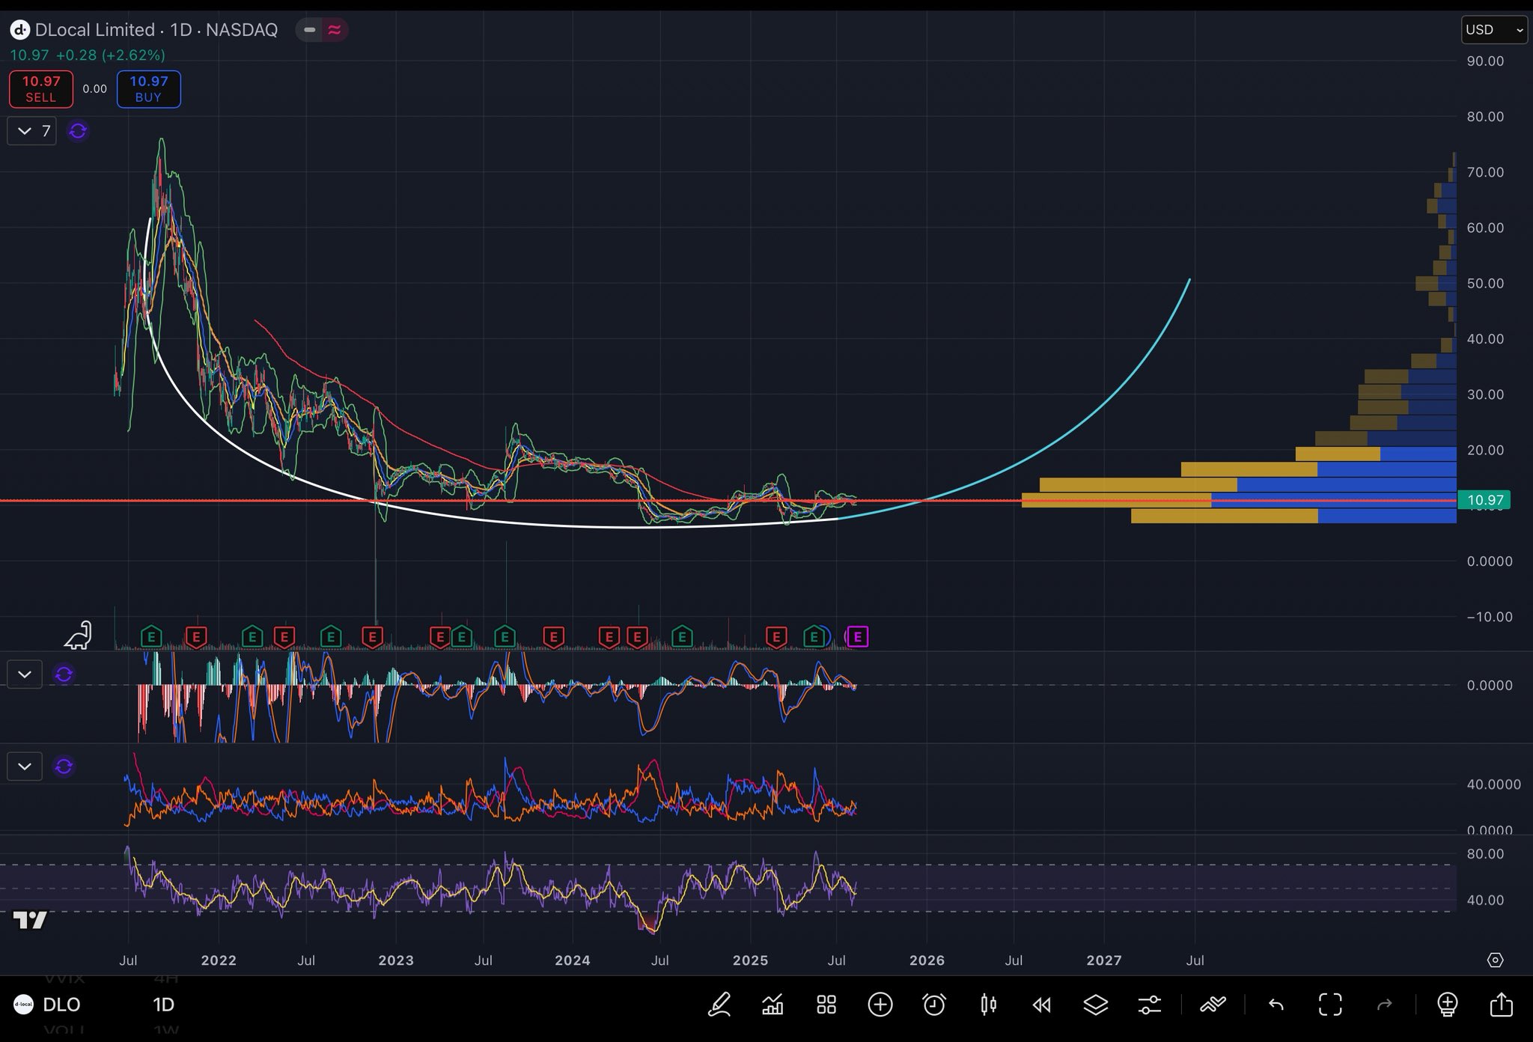The height and width of the screenshot is (1042, 1533).
Task: Open chart settings sliders icon
Action: 1149,1005
